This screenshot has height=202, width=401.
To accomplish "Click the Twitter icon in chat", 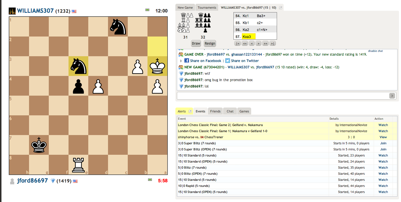I will click(228, 61).
